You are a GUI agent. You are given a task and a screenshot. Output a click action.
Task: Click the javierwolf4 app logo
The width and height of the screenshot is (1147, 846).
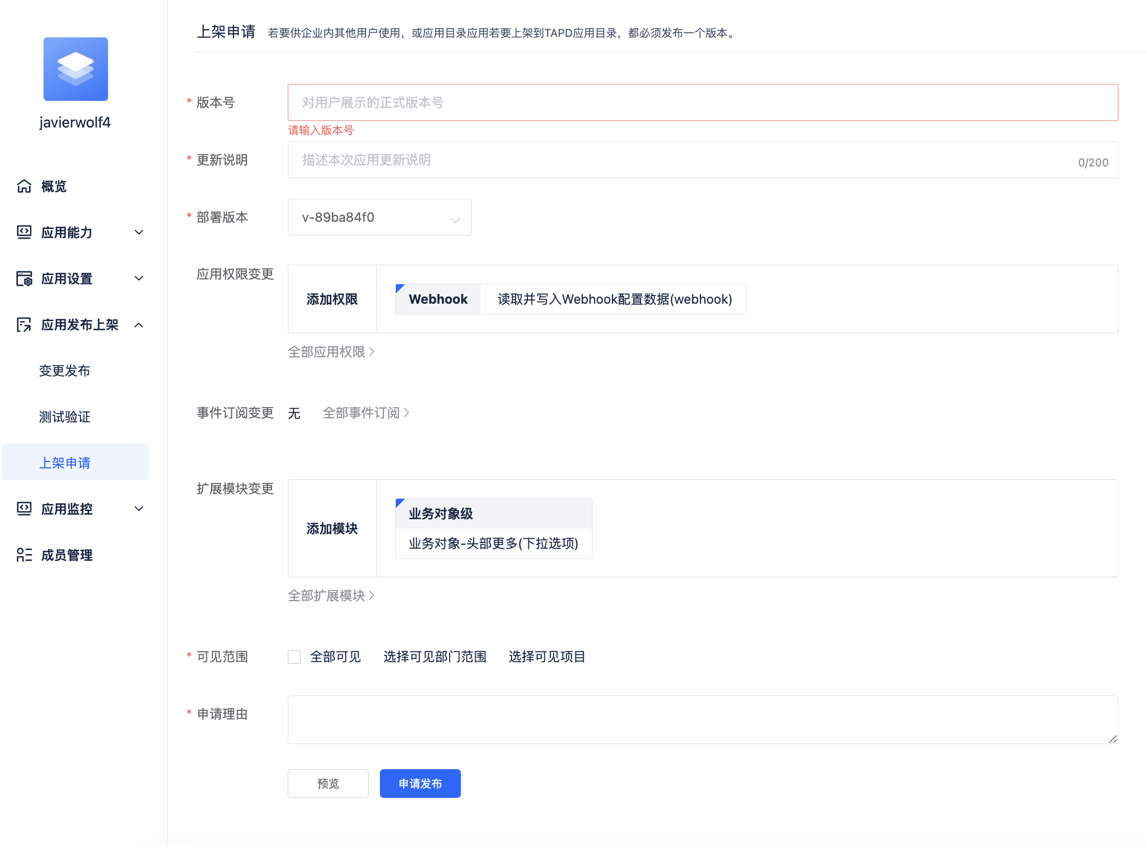point(75,69)
